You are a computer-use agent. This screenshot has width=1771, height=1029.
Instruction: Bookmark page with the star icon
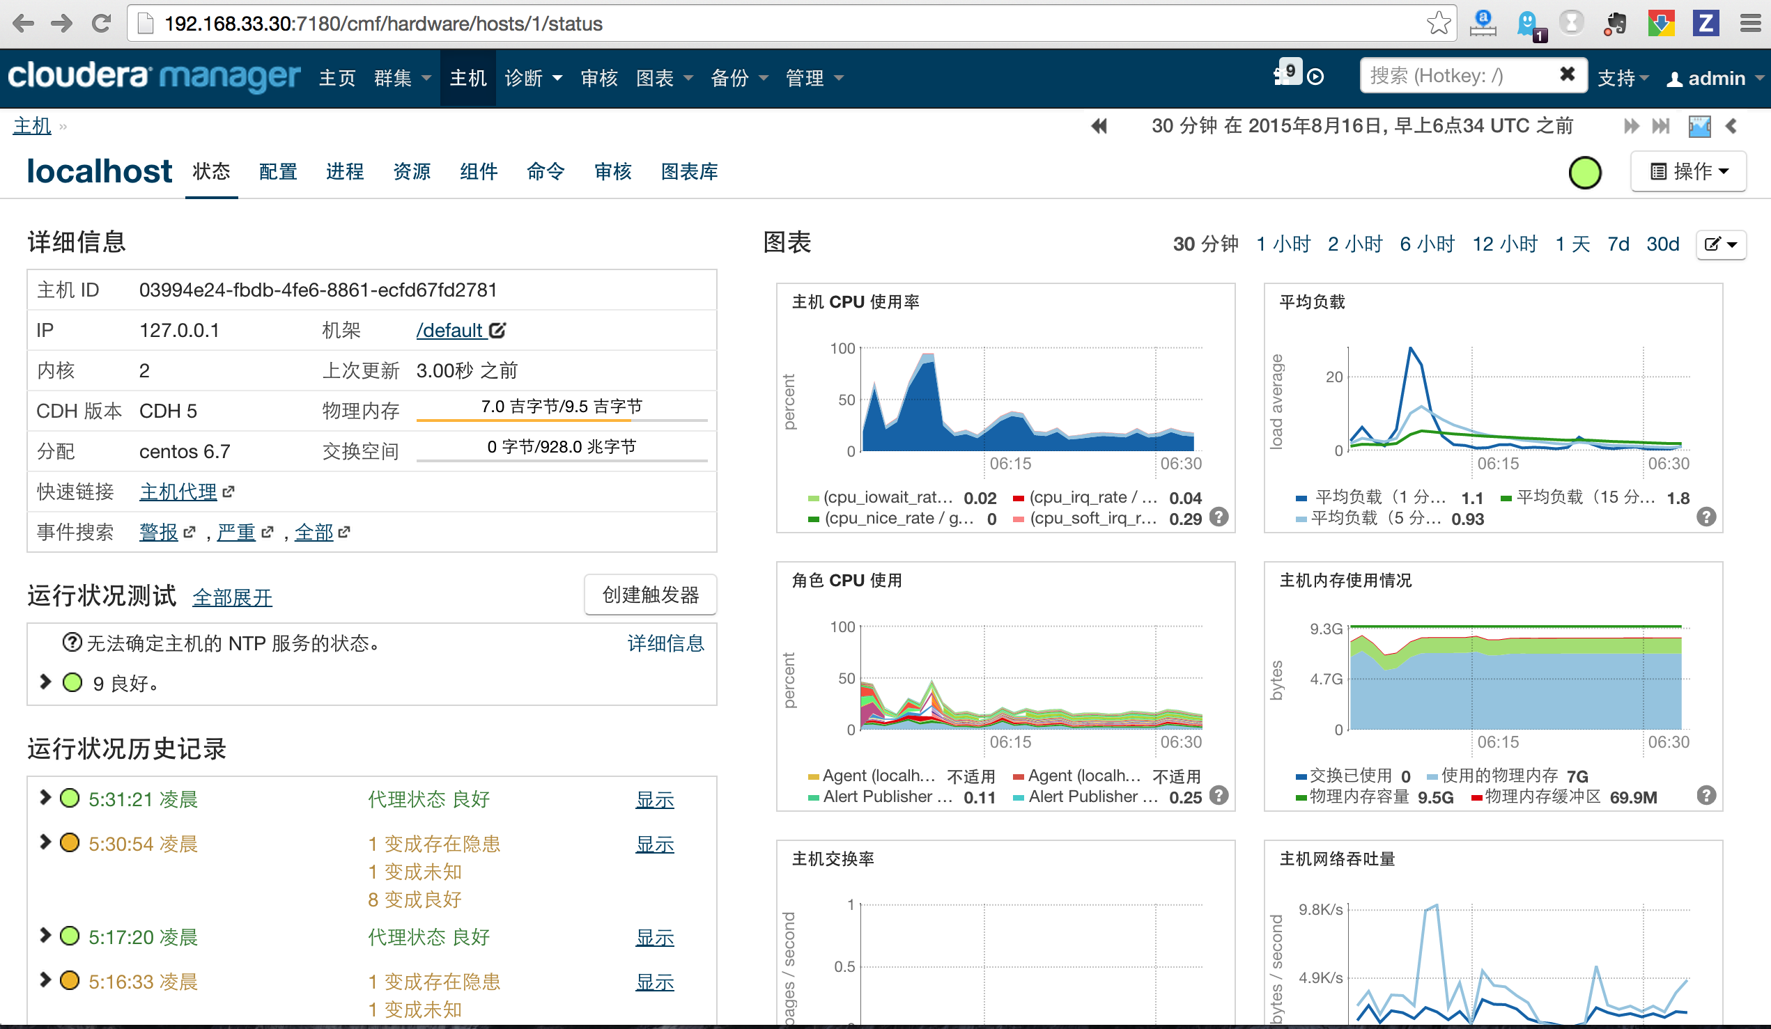pos(1438,23)
